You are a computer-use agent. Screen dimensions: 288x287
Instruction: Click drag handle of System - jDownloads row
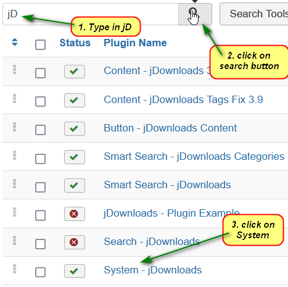tap(14, 269)
